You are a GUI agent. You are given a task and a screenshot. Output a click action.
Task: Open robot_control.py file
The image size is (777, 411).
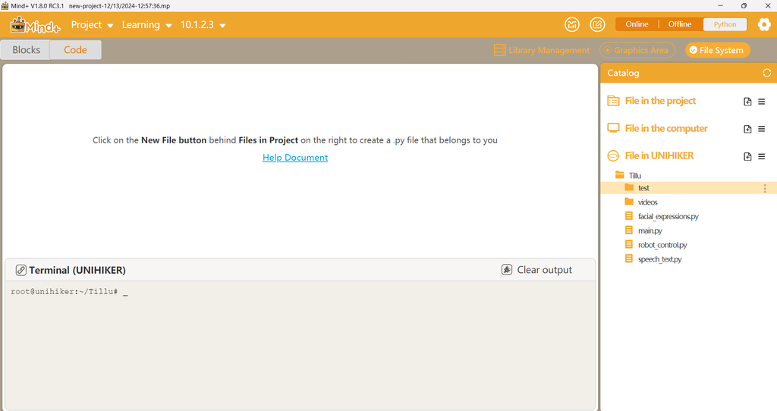[x=662, y=245]
